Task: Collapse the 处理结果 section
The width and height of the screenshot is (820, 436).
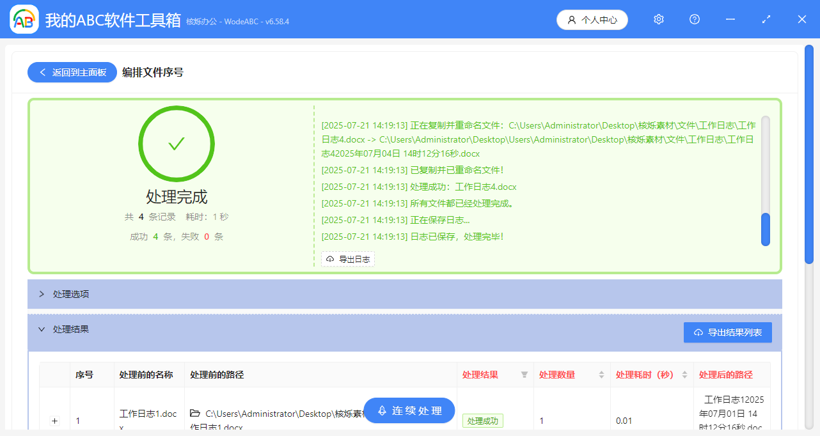Action: pos(42,329)
